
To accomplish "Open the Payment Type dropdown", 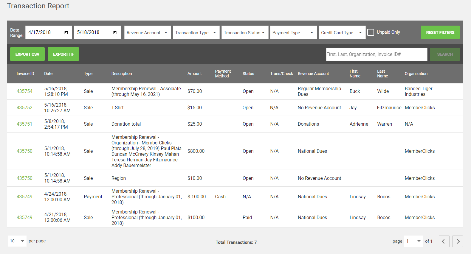I will pos(293,32).
